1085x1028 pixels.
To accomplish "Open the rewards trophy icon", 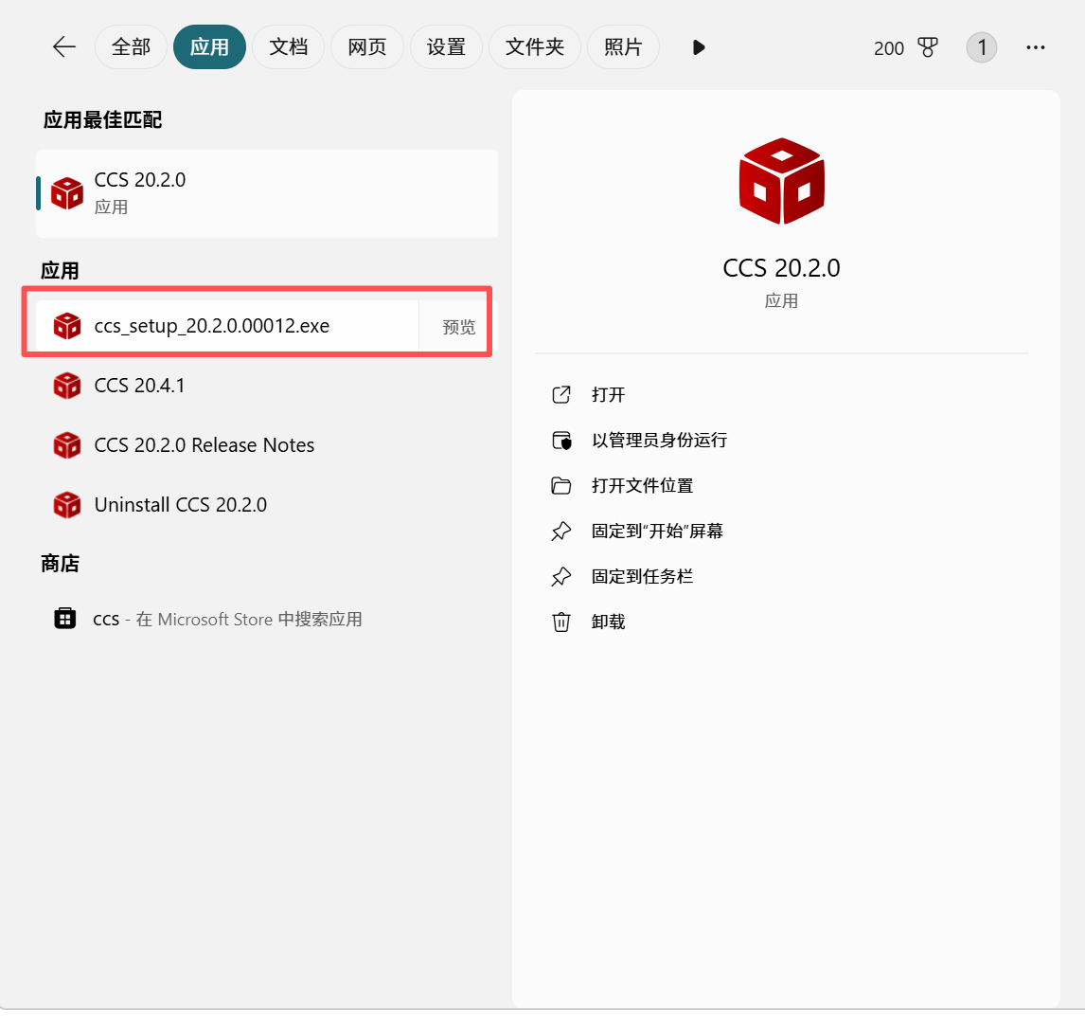I will coord(927,47).
